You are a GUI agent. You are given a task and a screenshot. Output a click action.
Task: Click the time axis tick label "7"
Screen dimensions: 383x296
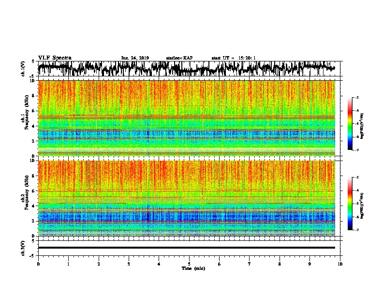(250, 264)
